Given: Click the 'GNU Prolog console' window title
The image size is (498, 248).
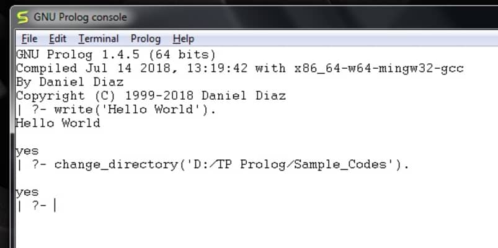Looking at the screenshot, I should coord(80,17).
